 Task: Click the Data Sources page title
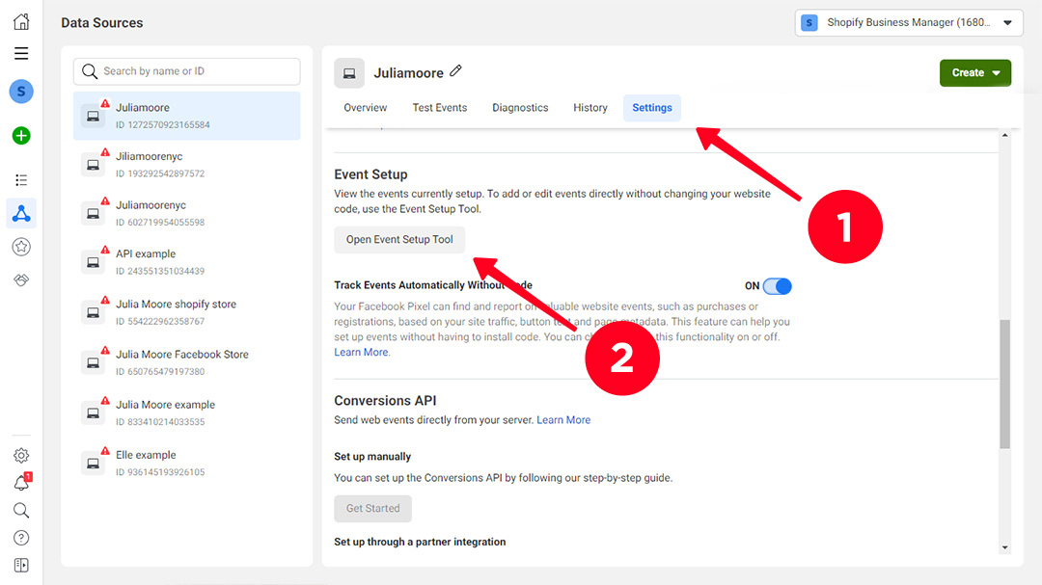point(101,22)
